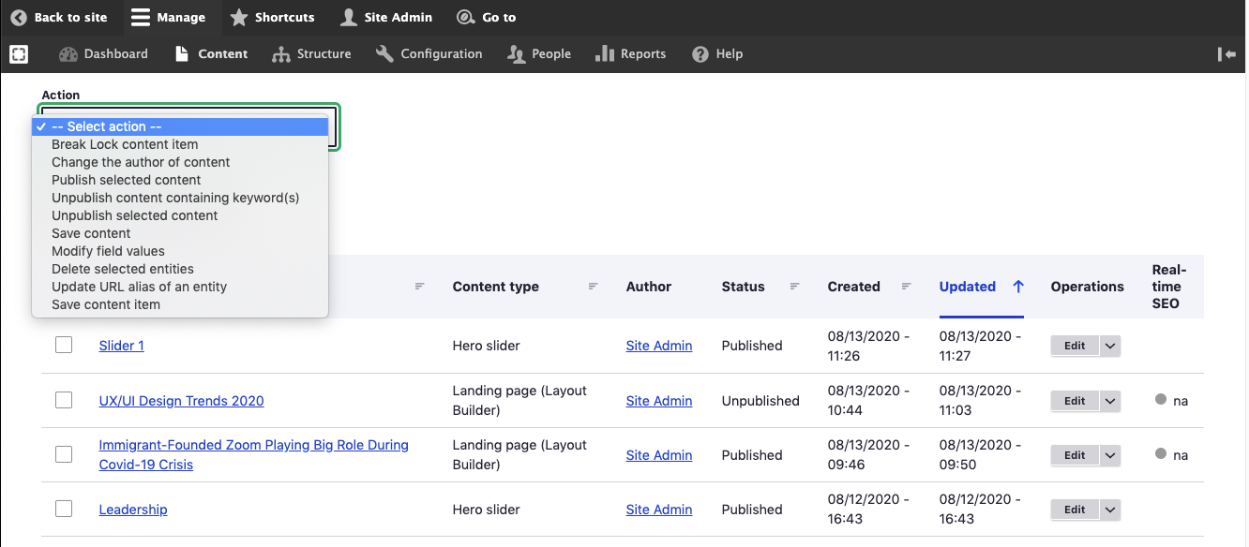Open the Manage hamburger menu

tap(140, 18)
